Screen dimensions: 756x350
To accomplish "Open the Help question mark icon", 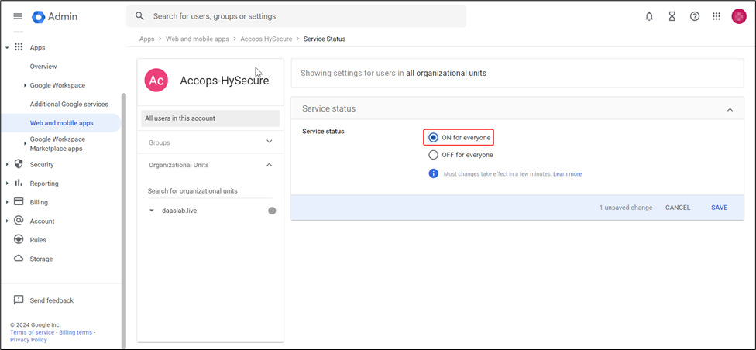I will (x=695, y=16).
